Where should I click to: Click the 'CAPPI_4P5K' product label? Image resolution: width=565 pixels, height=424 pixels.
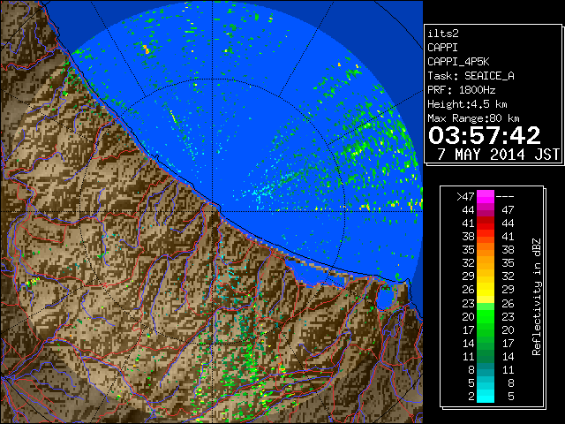[x=458, y=62]
